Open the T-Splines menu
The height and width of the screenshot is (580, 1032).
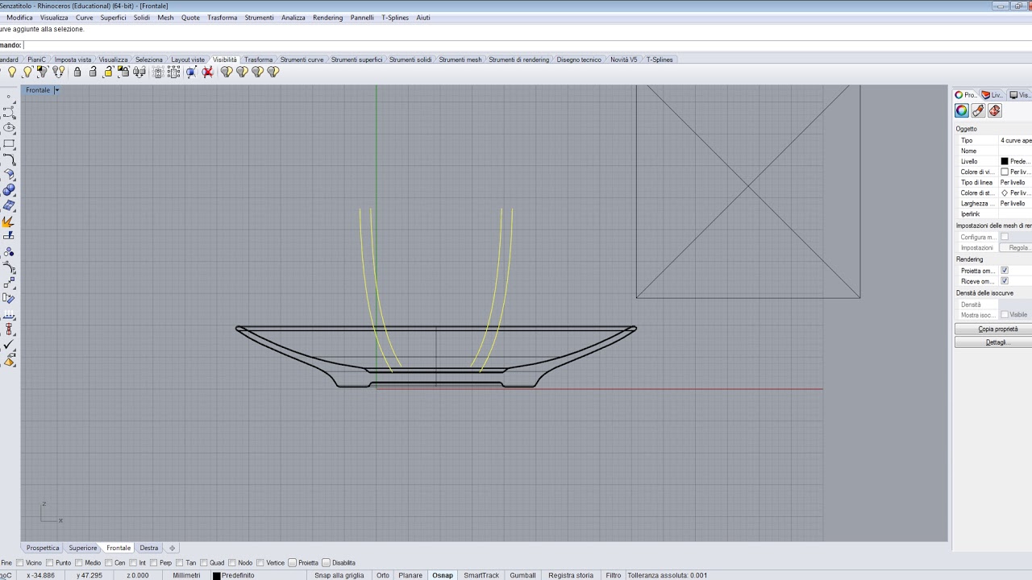click(395, 18)
